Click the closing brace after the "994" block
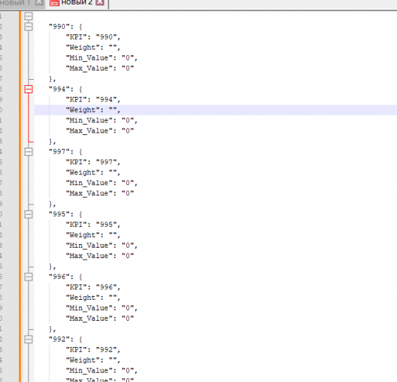This screenshot has height=382, width=397. click(x=52, y=142)
